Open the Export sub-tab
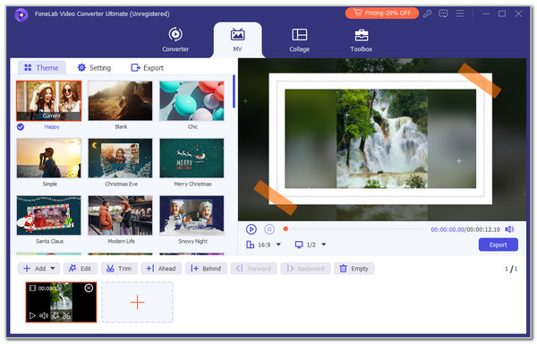This screenshot has width=537, height=344. tap(148, 67)
